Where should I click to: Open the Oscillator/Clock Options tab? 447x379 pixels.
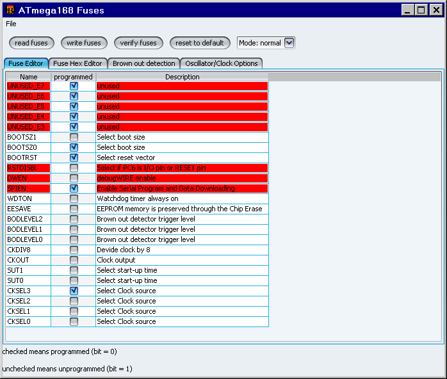coord(222,63)
